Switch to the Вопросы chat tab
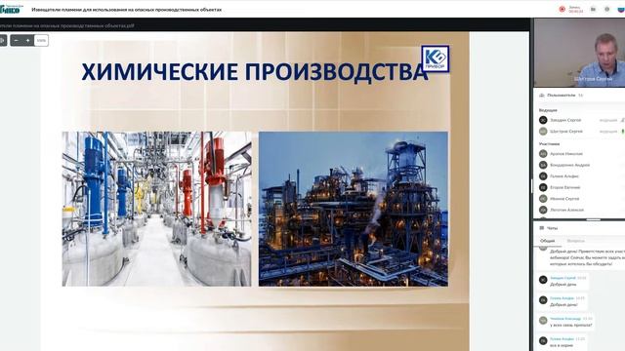The height and width of the screenshot is (351, 625). [x=575, y=241]
